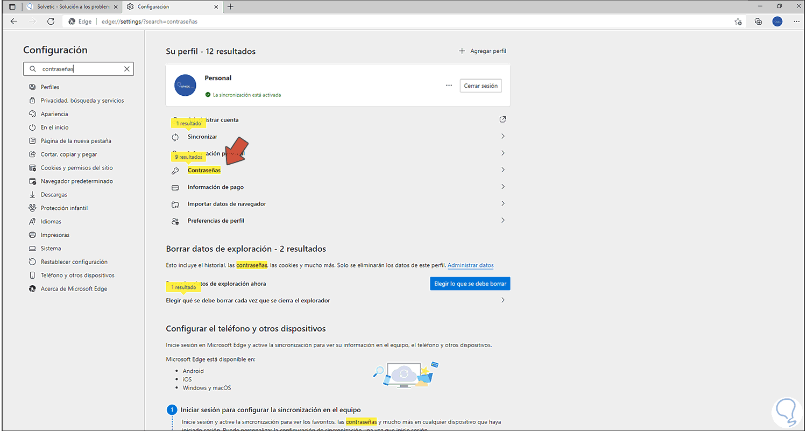Click the Windows y macOS entry

coord(207,388)
